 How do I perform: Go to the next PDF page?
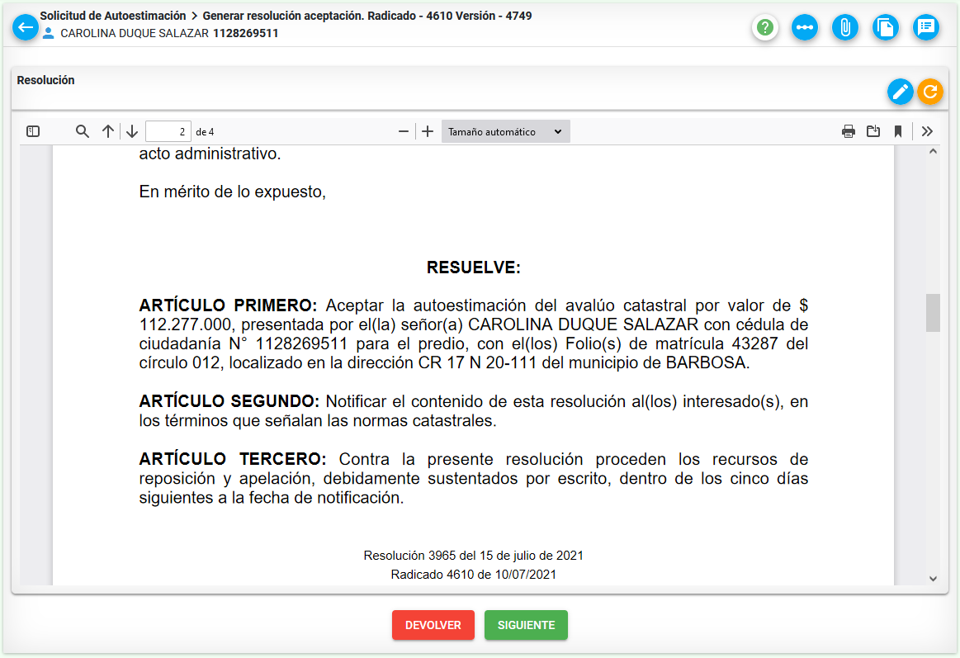click(131, 131)
